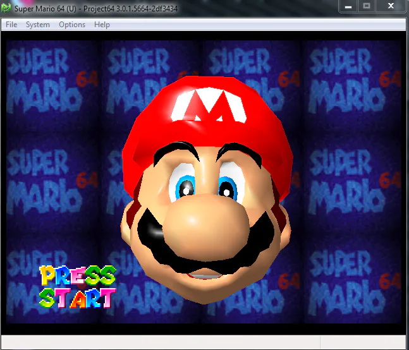
Task: Click the window title Super Mario 64 (U)
Action: click(x=46, y=9)
